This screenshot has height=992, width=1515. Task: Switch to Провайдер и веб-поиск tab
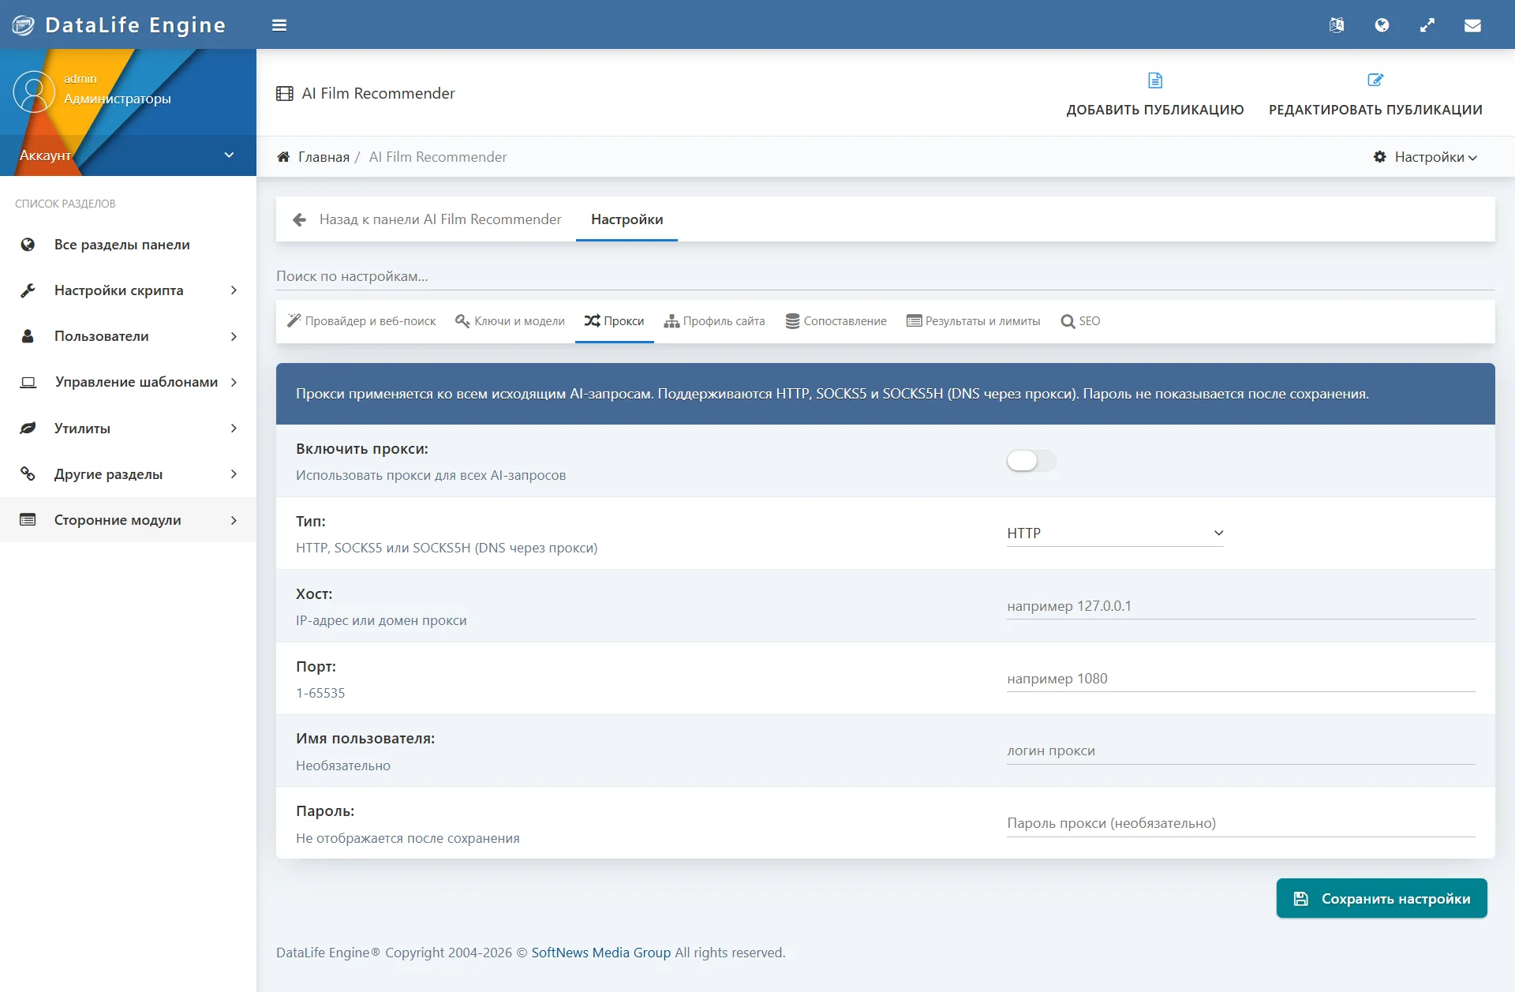pos(361,321)
